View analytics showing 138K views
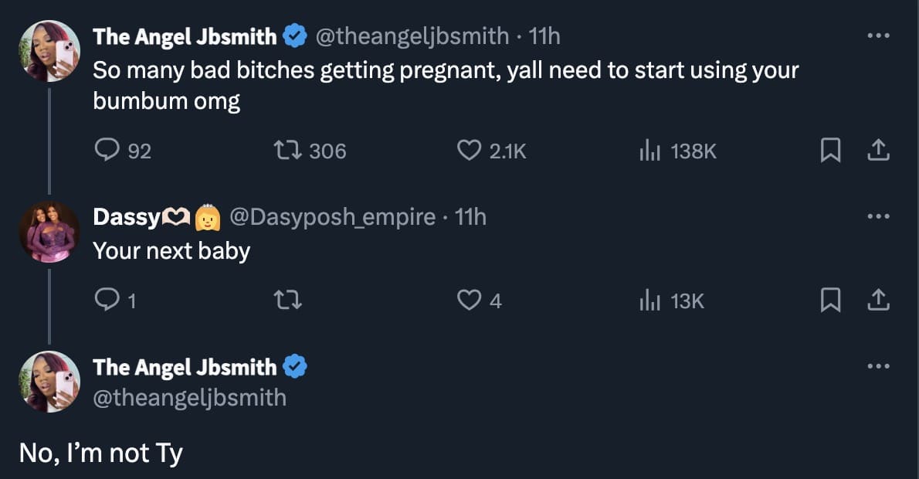The width and height of the screenshot is (919, 479). [648, 151]
